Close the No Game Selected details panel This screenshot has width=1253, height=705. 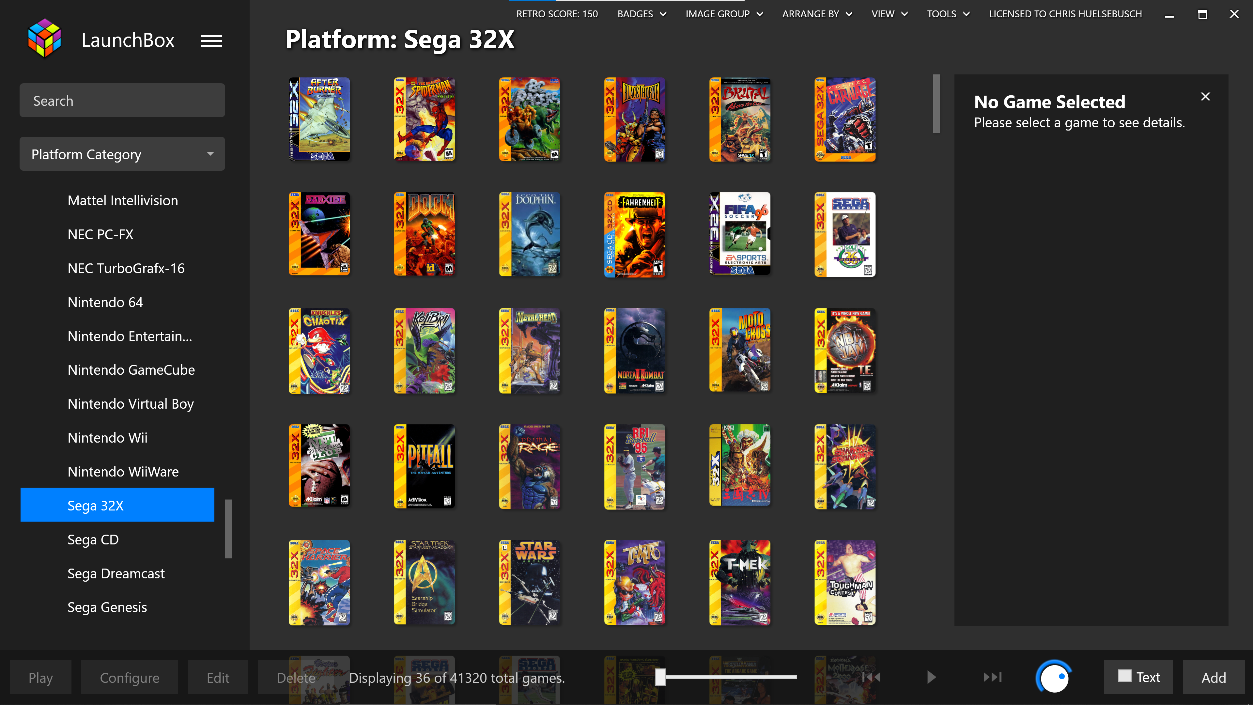coord(1205,97)
